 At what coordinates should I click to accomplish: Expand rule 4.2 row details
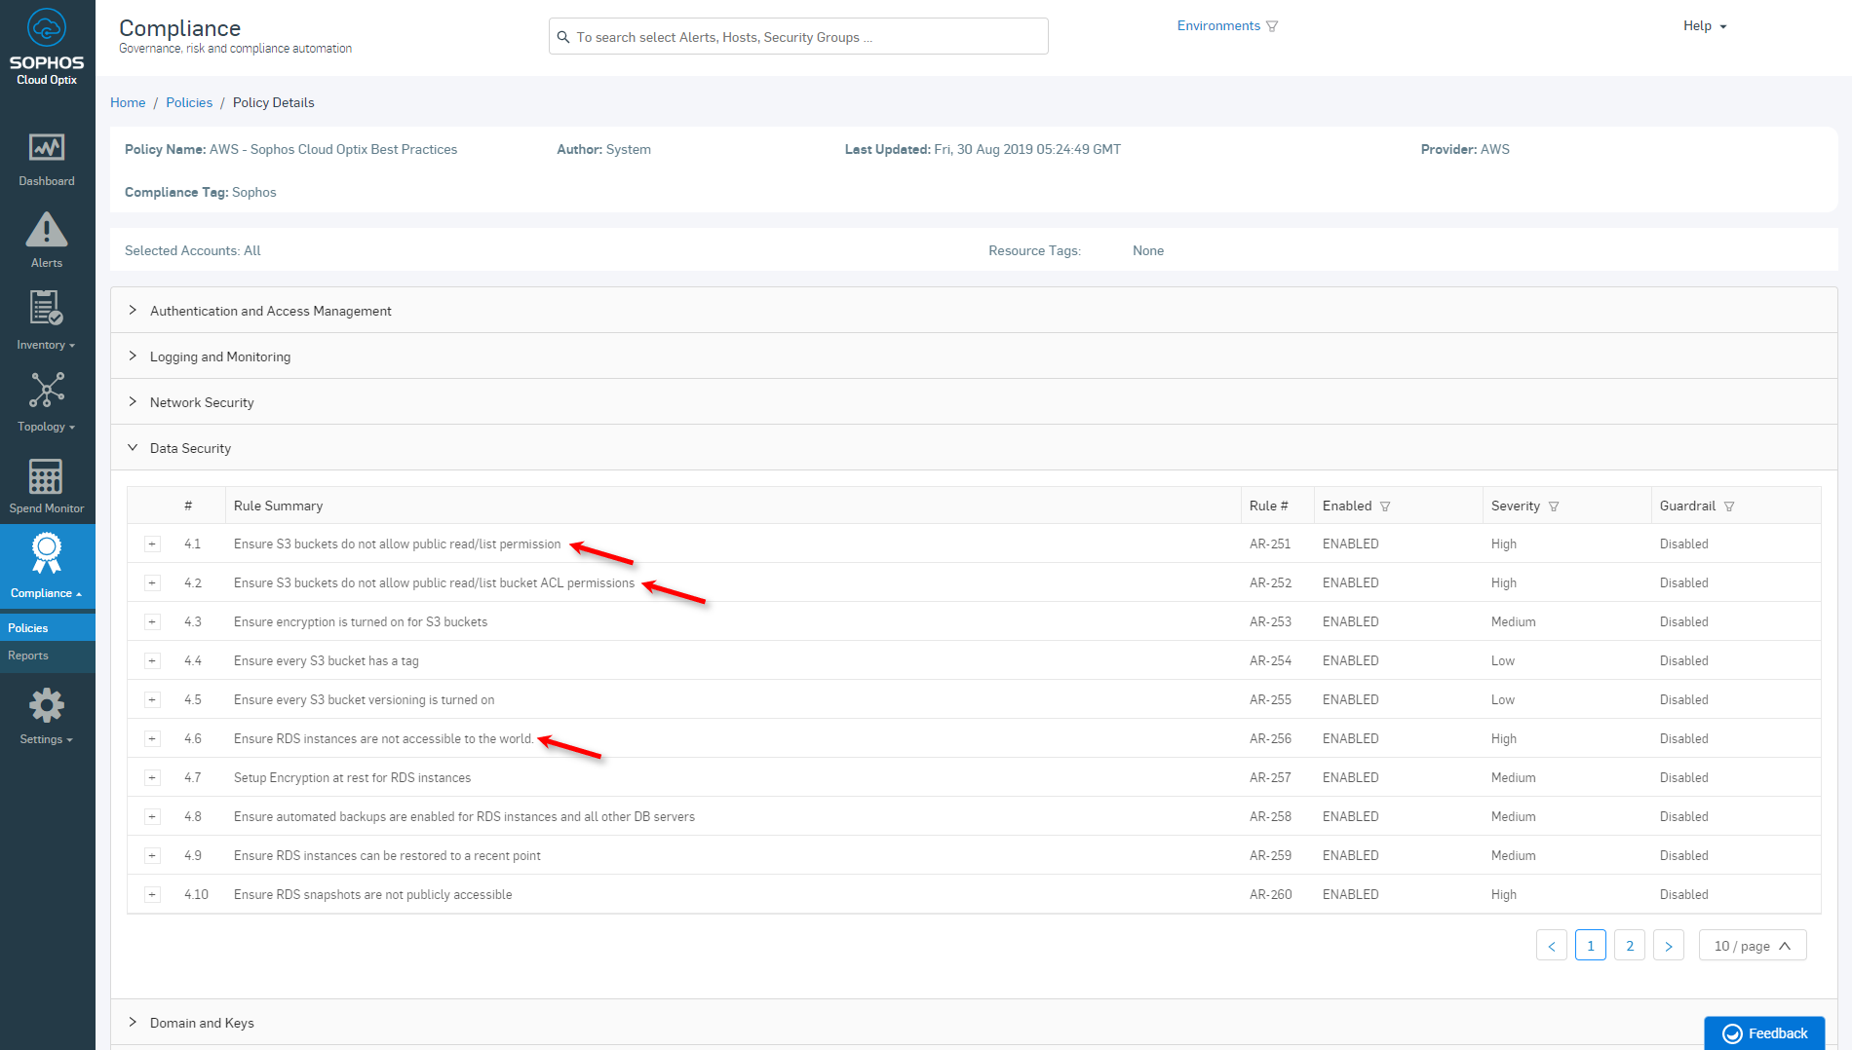(x=152, y=583)
